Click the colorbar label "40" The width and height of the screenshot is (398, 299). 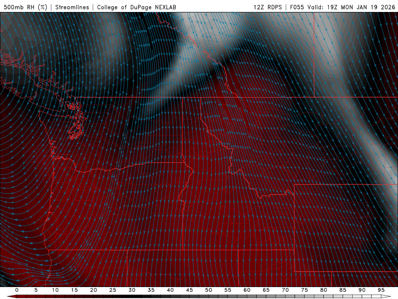point(170,290)
